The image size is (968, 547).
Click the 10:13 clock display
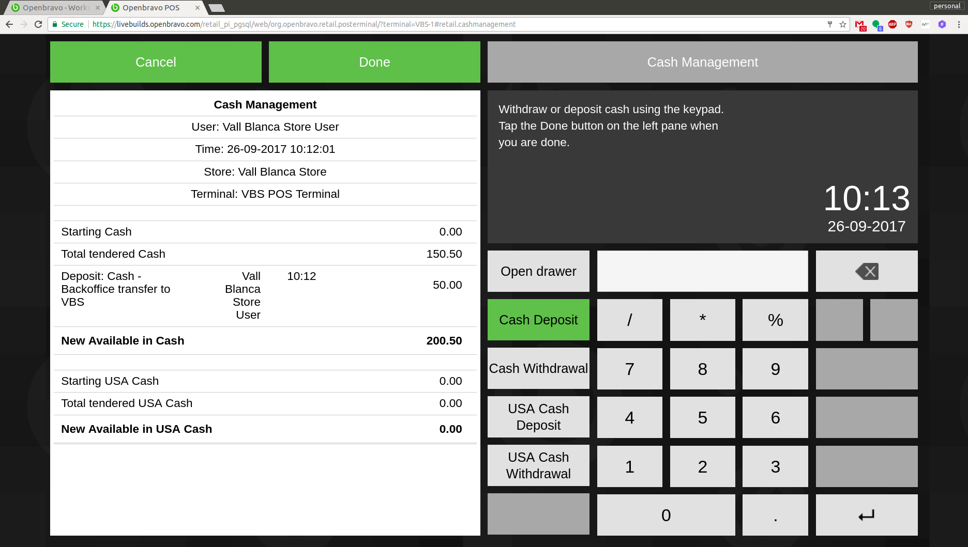tap(867, 198)
